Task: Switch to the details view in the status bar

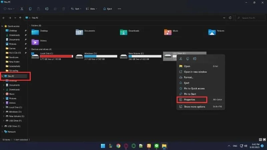Action: pyautogui.click(x=260, y=140)
